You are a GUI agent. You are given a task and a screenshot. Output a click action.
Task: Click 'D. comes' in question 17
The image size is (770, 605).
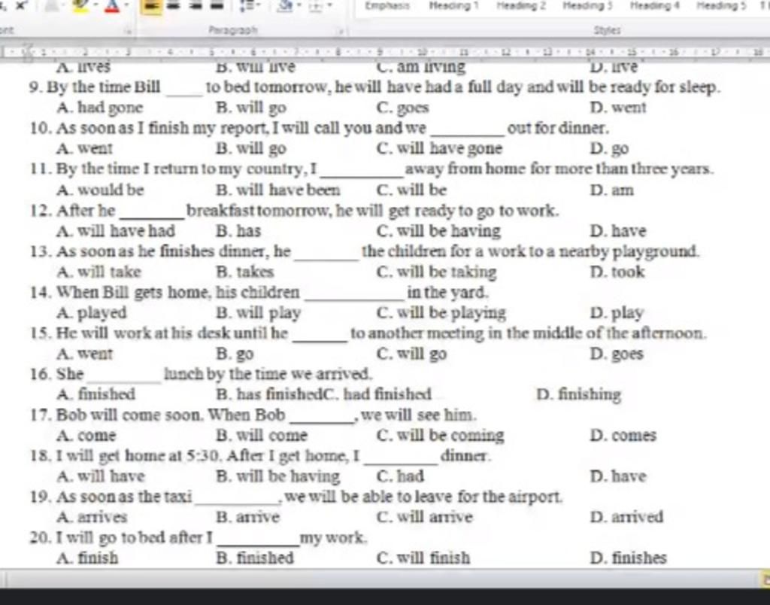tap(623, 435)
